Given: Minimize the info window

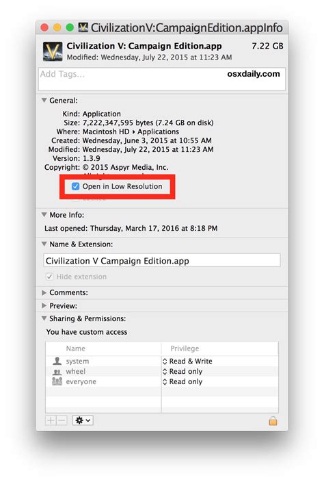Looking at the screenshot, I should pos(57,27).
